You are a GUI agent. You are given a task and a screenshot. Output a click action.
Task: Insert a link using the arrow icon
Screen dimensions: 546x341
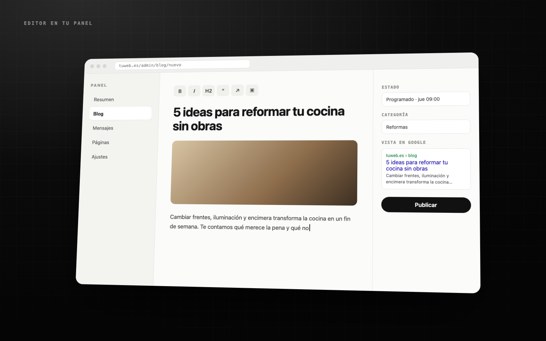pyautogui.click(x=238, y=90)
